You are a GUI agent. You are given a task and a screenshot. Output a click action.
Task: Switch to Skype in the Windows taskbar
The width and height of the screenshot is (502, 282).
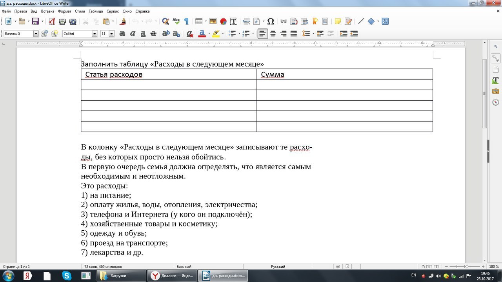(x=67, y=276)
